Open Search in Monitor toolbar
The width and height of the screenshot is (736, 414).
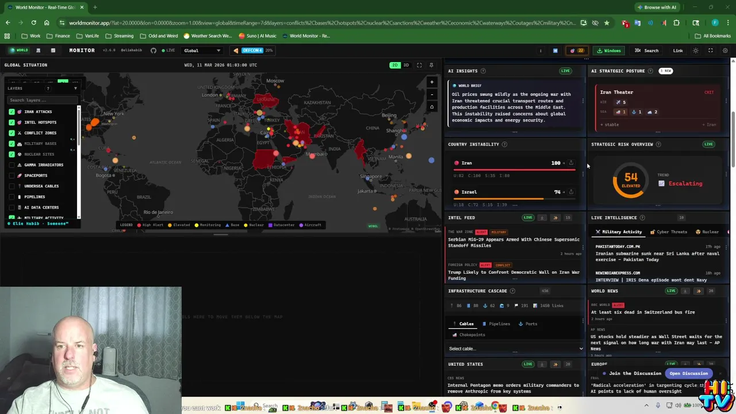[647, 51]
